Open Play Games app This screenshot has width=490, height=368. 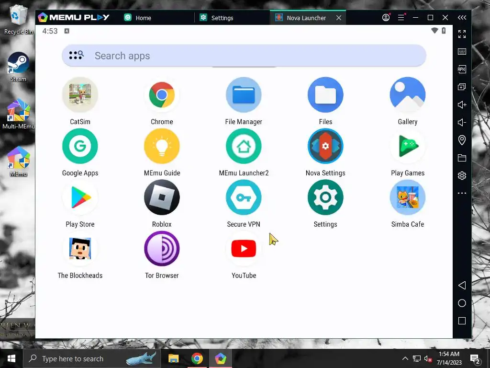[x=408, y=146]
